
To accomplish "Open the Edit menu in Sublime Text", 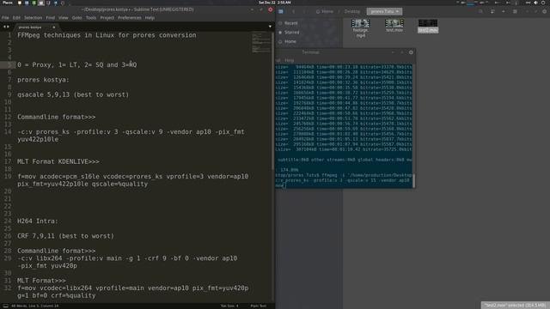I will click(x=16, y=17).
